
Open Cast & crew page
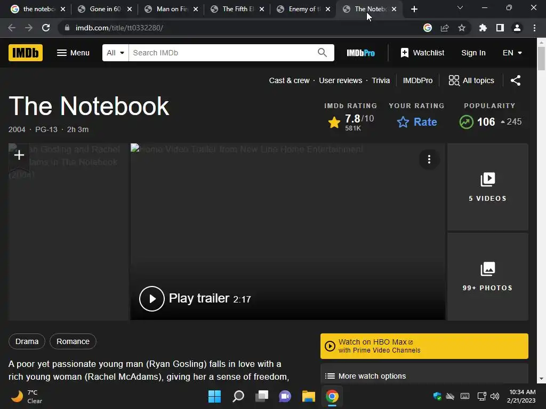[289, 81]
